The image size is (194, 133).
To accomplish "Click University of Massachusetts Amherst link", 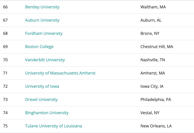I will tap(60, 73).
